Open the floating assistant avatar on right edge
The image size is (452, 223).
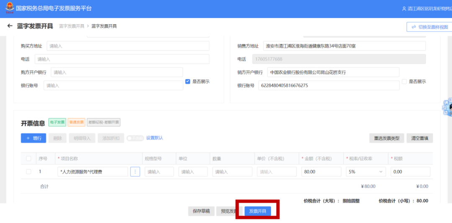pyautogui.click(x=447, y=107)
